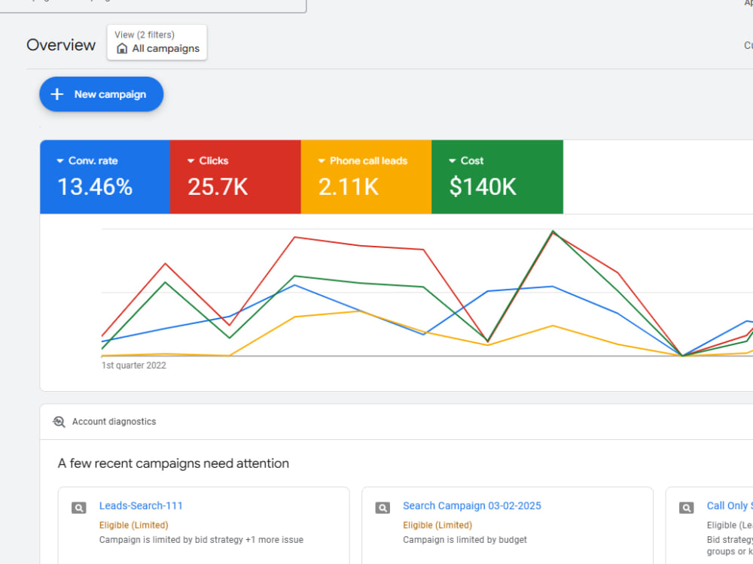This screenshot has width=753, height=564.
Task: Click the New campaign button
Action: pyautogui.click(x=102, y=94)
